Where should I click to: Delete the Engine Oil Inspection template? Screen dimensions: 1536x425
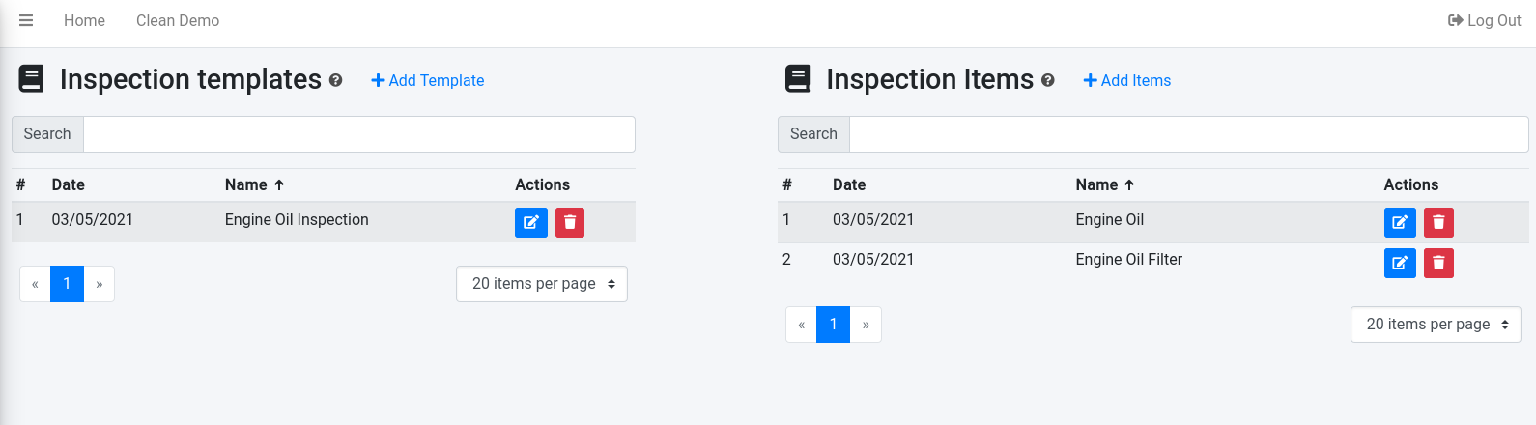pos(570,222)
